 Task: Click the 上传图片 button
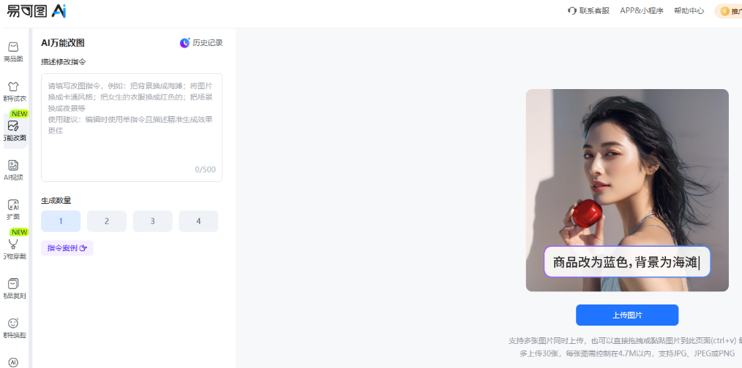(x=627, y=315)
